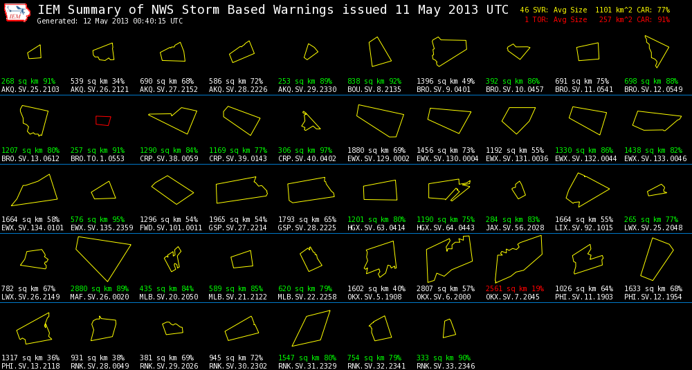Select the OKX.SV.7.2045 warning polygon
Viewport: 692px width, 370px height.
coord(518,259)
